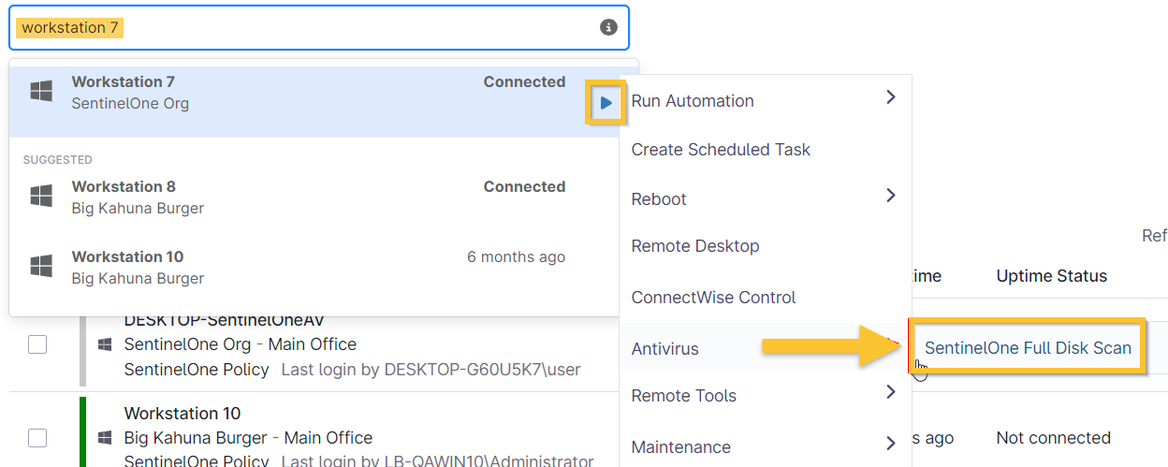Click Windows logo next to Workstation 10 suggestion
The image size is (1168, 467).
(41, 267)
